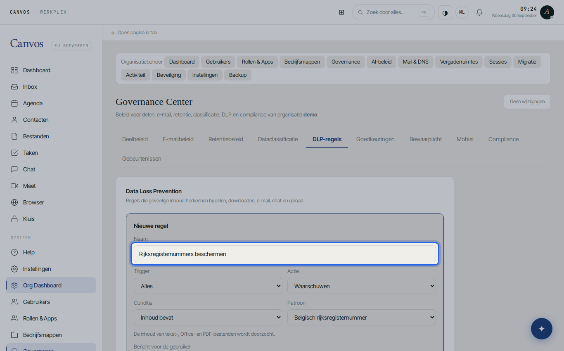564x351 pixels.
Task: Open the apps grid icon in header
Action: [x=341, y=12]
